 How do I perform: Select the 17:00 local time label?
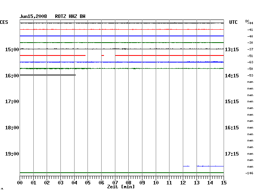tap(12, 102)
